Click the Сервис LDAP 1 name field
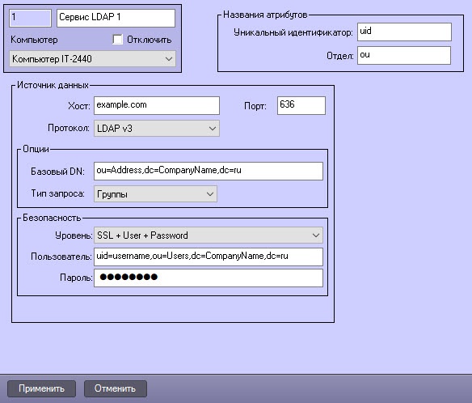The image size is (472, 403). click(x=116, y=18)
